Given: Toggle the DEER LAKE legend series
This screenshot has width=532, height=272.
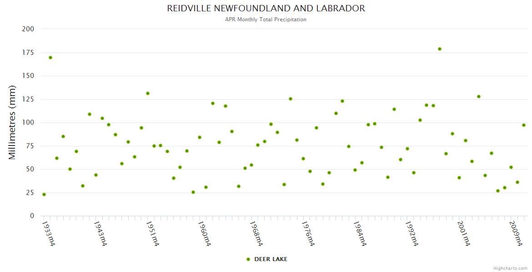Looking at the screenshot, I should click(x=270, y=259).
